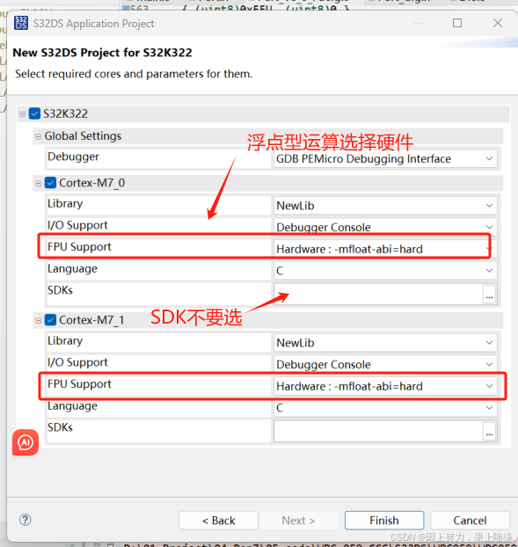Browse SDKs for Cortex-M7_1 ellipsis button

(489, 431)
